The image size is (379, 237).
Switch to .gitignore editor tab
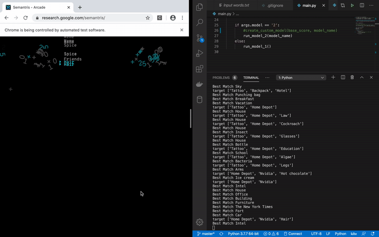pyautogui.click(x=276, y=5)
